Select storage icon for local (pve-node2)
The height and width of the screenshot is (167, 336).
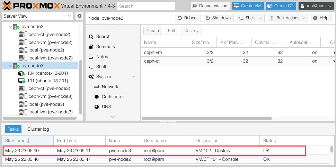(21, 50)
